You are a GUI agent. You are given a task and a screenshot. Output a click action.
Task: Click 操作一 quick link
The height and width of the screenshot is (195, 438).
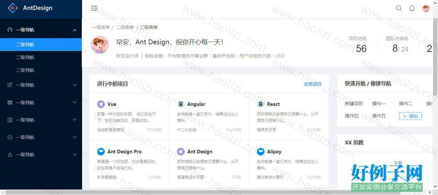[379, 104]
